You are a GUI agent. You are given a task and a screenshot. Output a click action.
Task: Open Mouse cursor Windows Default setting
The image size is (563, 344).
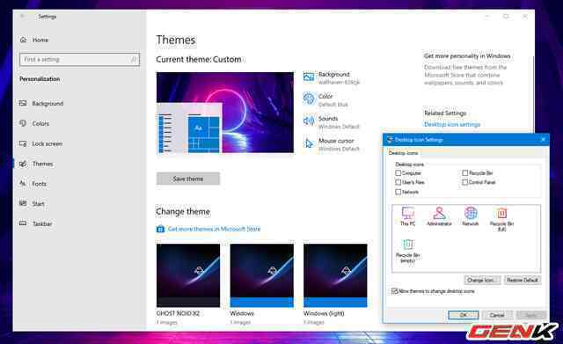click(x=332, y=144)
